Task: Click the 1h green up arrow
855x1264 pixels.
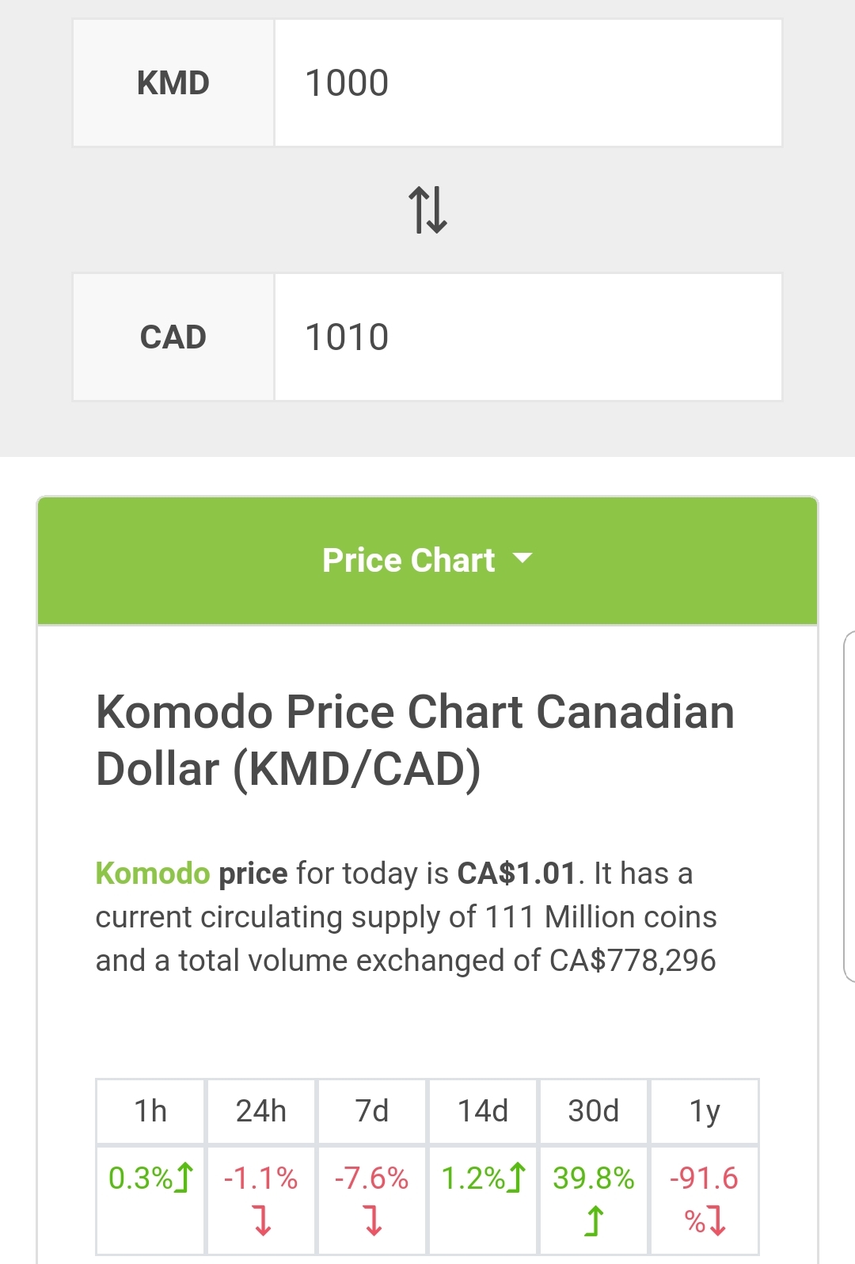Action: click(x=184, y=1178)
